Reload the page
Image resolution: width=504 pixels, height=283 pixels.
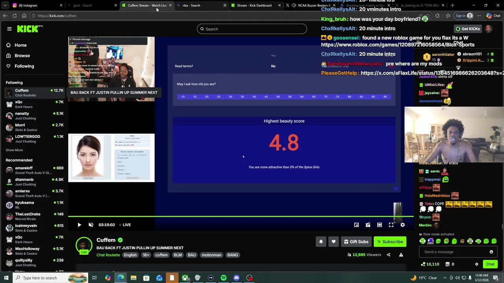(x=15, y=16)
